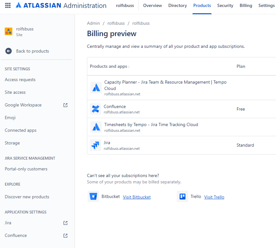Click the external link icon beside Jira application settings

(65, 223)
